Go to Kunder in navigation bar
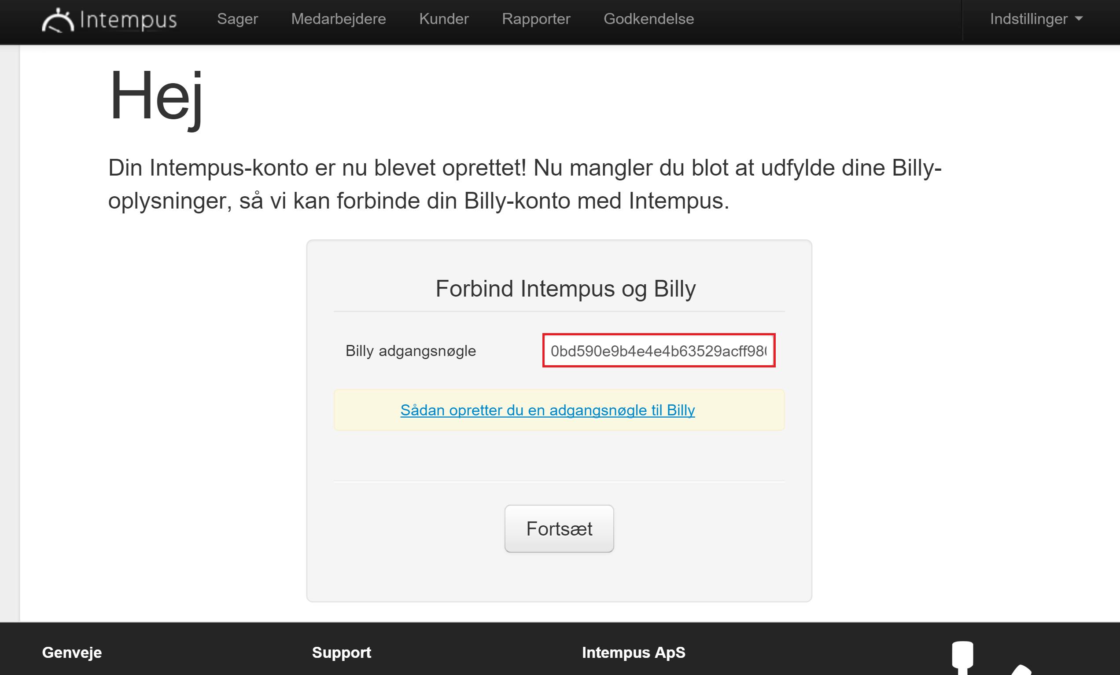This screenshot has width=1120, height=675. (444, 19)
